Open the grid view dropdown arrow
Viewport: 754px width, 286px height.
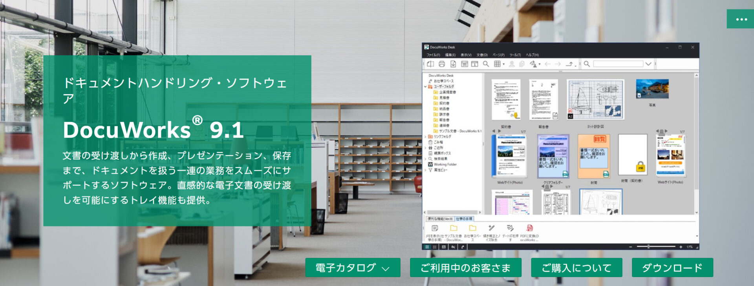click(x=503, y=64)
